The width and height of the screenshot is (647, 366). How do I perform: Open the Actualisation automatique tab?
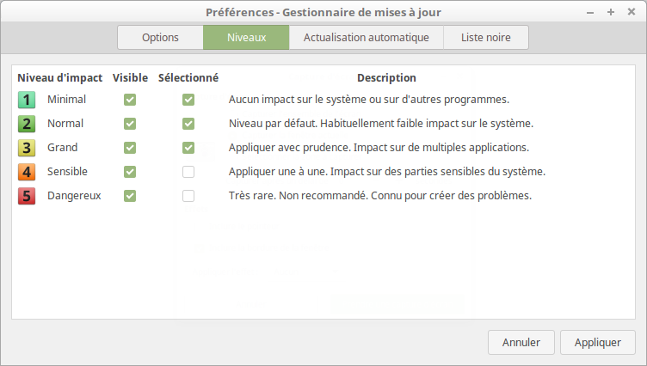pyautogui.click(x=367, y=38)
